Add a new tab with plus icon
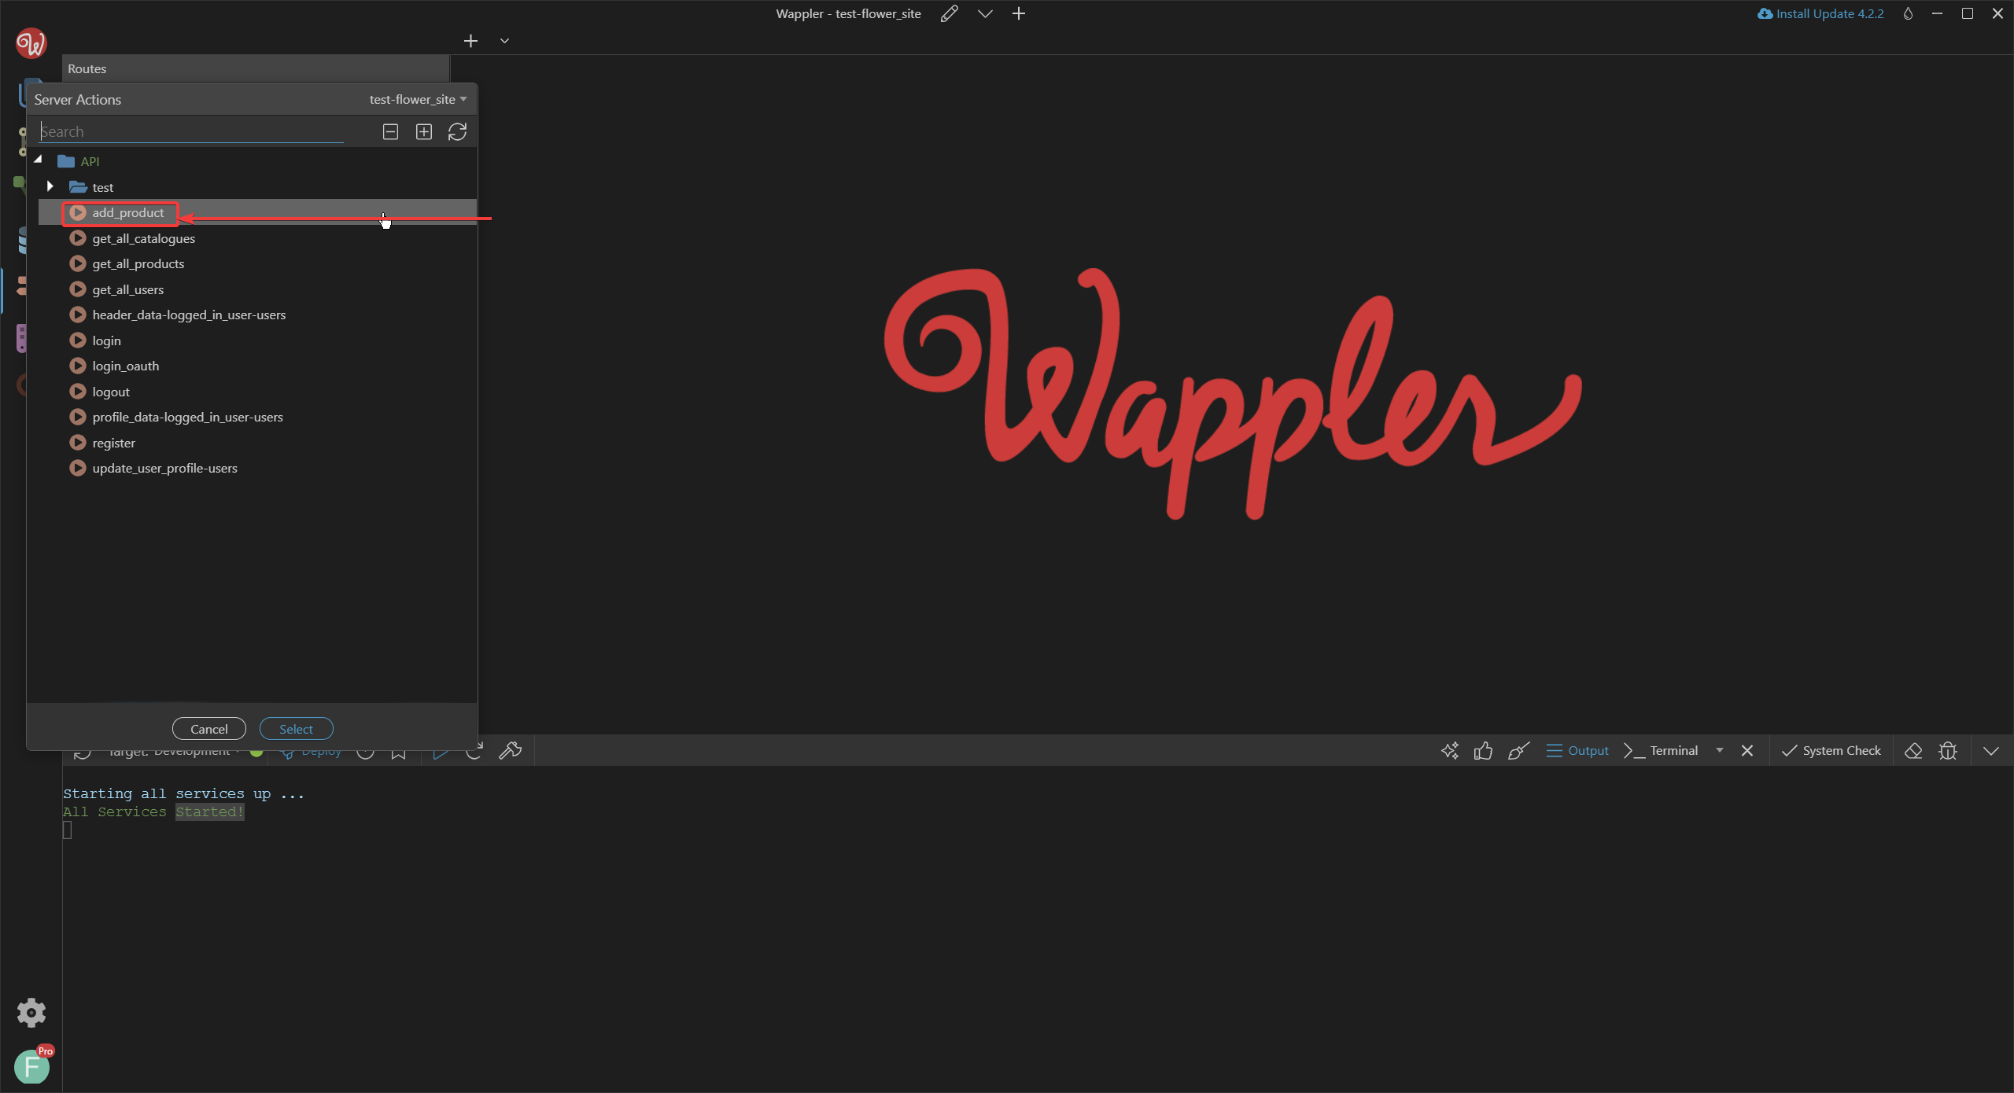The height and width of the screenshot is (1093, 2014). click(x=470, y=41)
